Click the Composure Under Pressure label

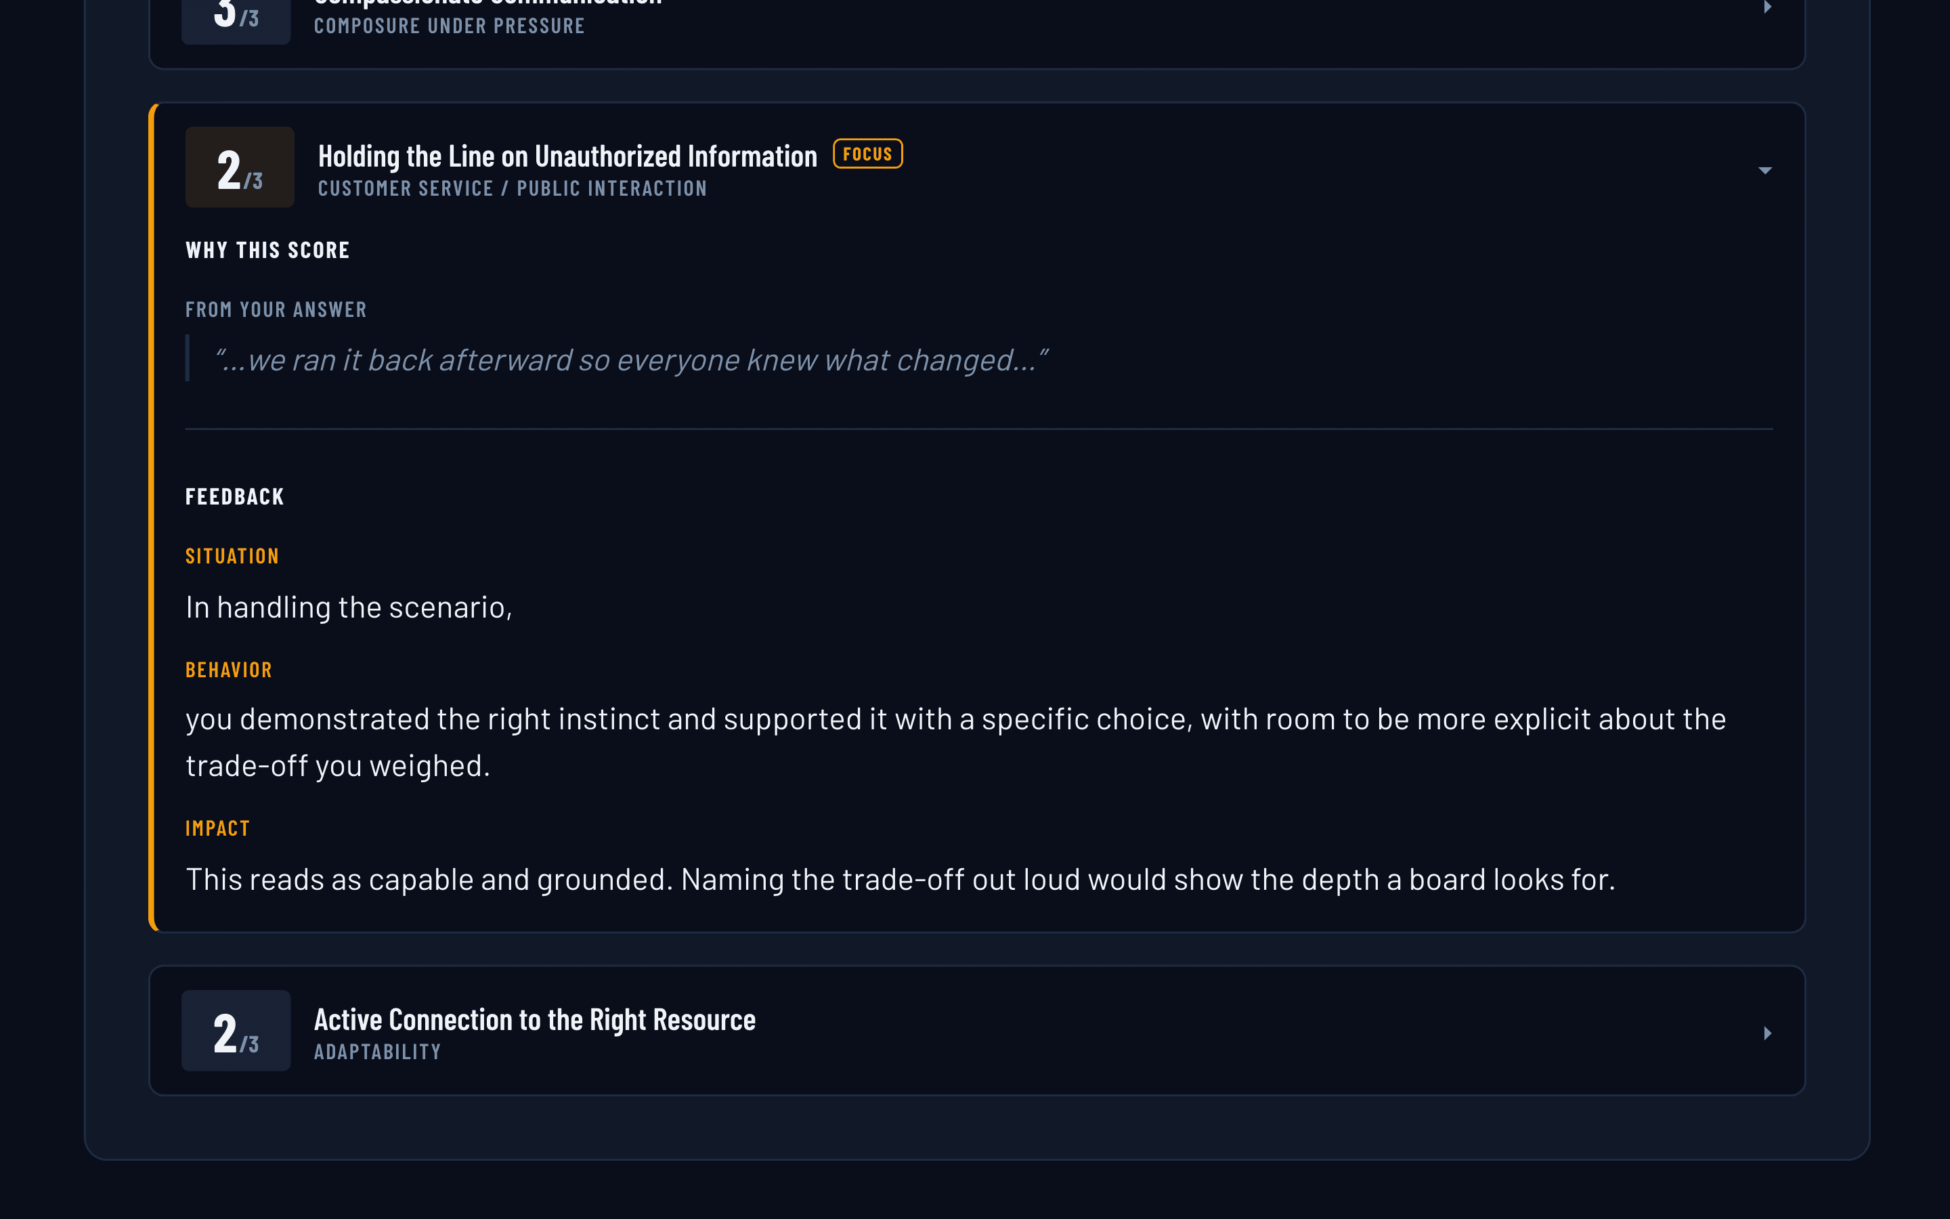(449, 26)
